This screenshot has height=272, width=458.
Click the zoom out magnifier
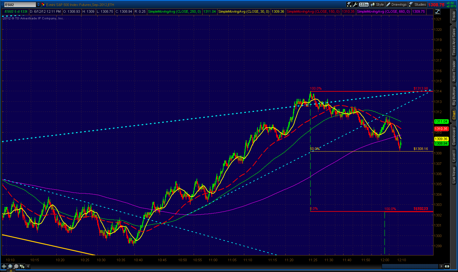tap(16, 266)
